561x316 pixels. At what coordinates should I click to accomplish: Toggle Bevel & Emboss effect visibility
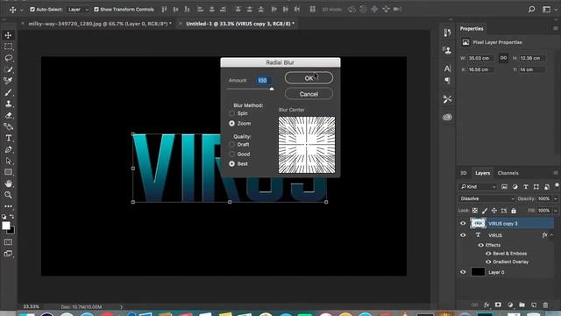(x=488, y=254)
